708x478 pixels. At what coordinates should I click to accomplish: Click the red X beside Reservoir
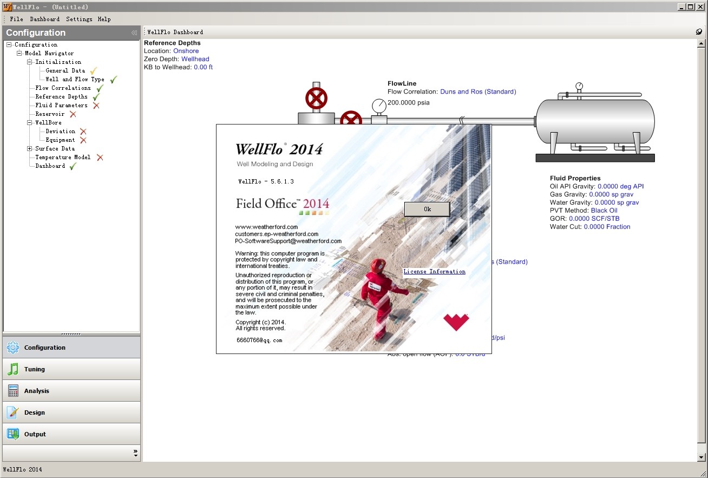tap(73, 114)
